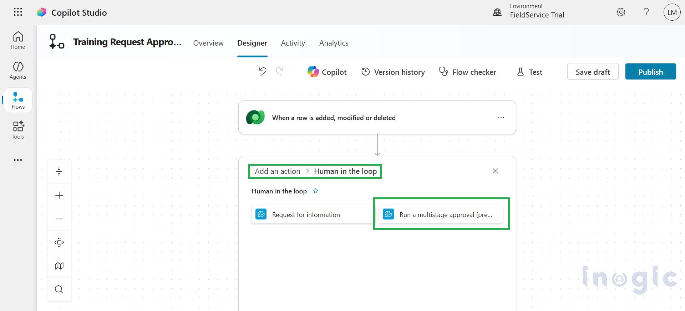
Task: Favorite Human in the loop star
Action: (x=315, y=191)
